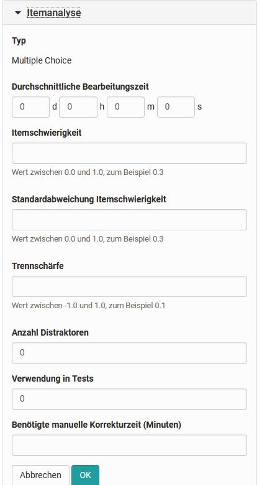Click the Verwendung in Tests label
Screen dimensions: 262x485
(x=52, y=379)
